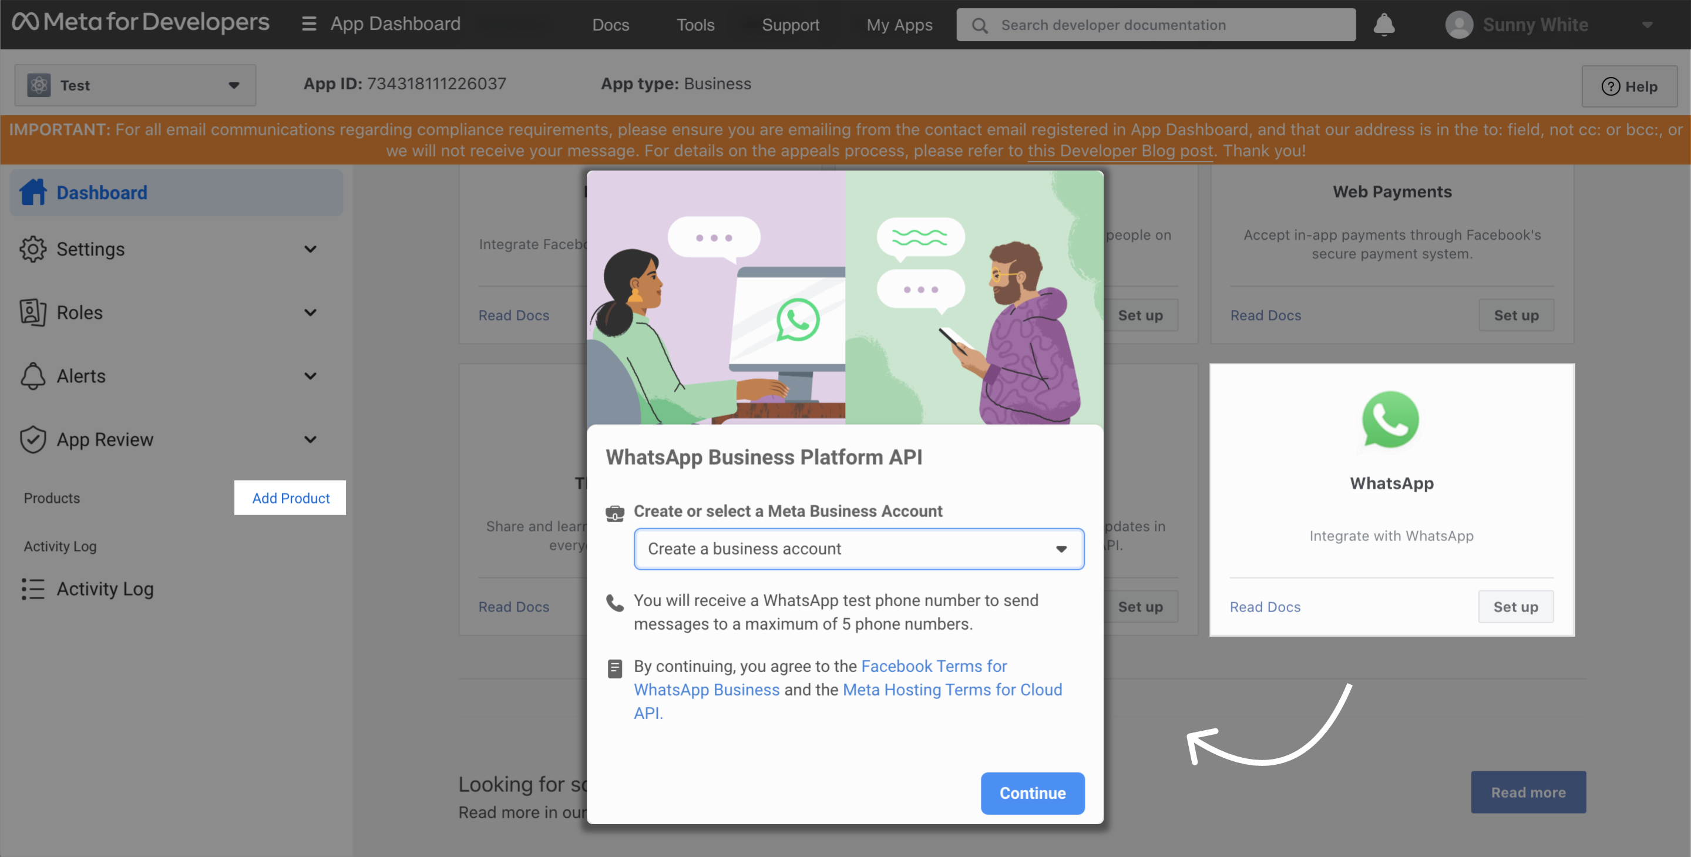Click the Add Product link

coord(291,499)
